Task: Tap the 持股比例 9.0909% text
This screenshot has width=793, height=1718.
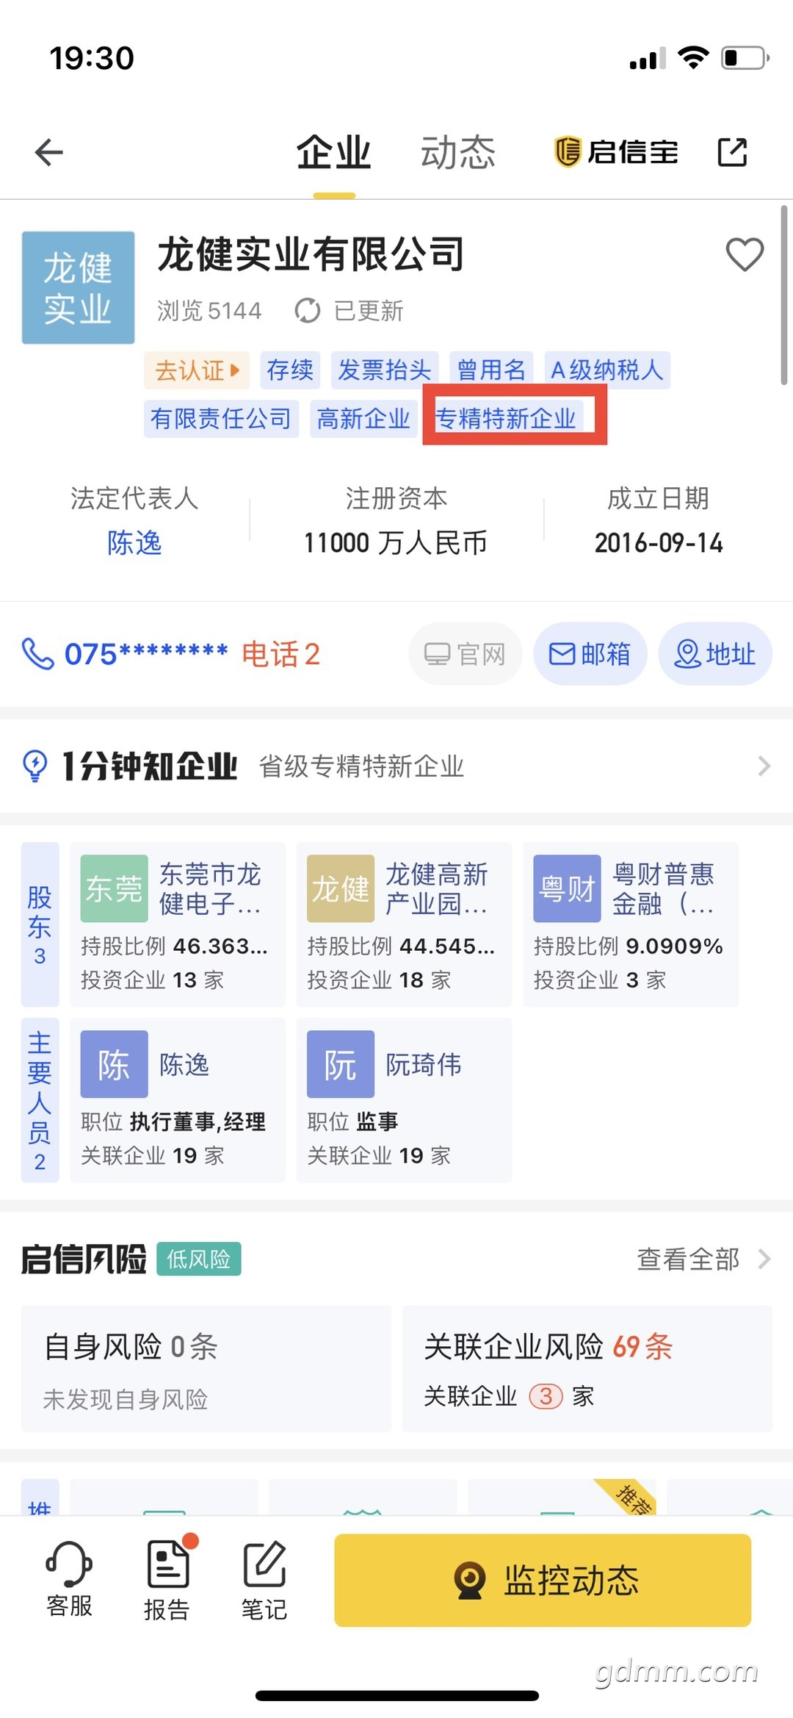Action: [x=629, y=946]
